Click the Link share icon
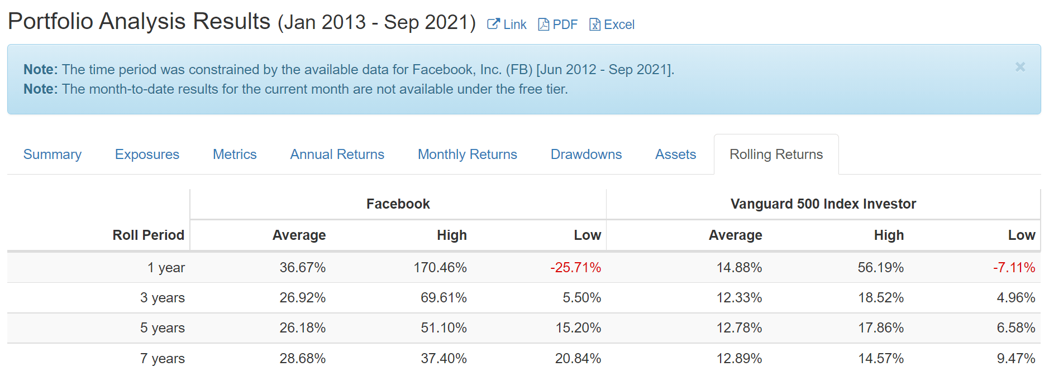 [494, 24]
